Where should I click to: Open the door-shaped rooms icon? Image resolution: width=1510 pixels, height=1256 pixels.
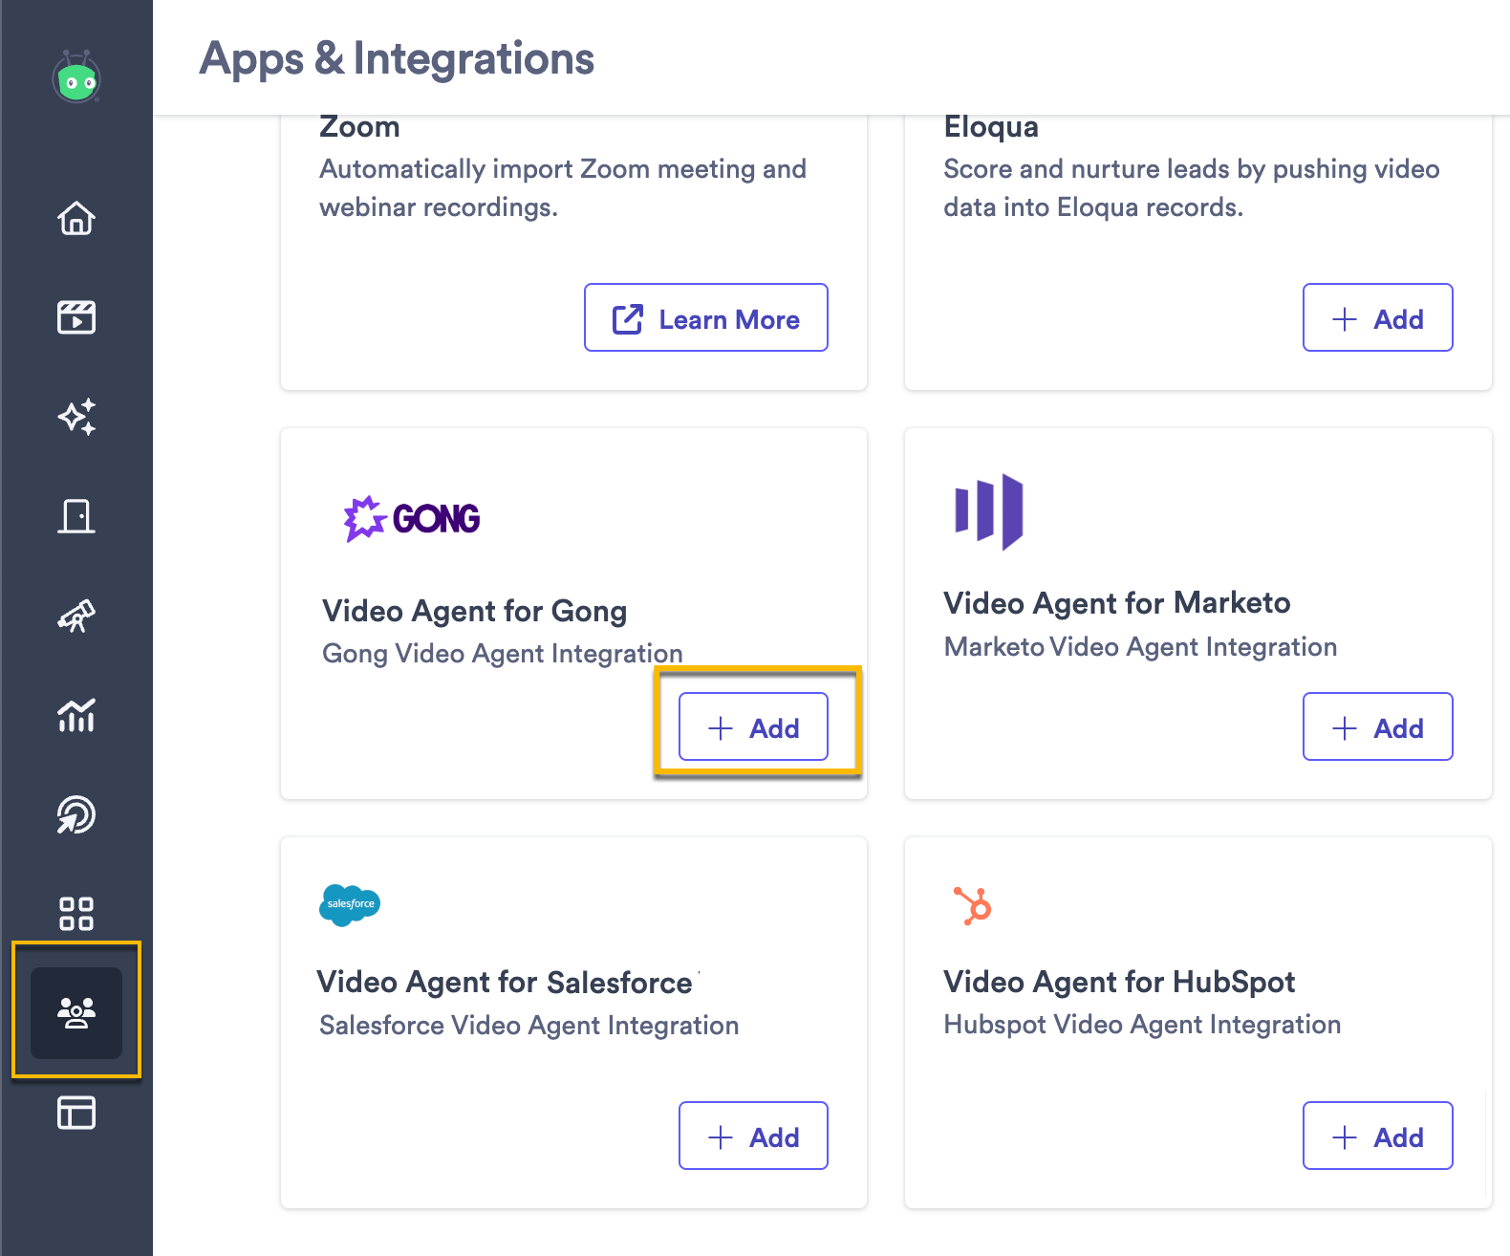pyautogui.click(x=76, y=516)
